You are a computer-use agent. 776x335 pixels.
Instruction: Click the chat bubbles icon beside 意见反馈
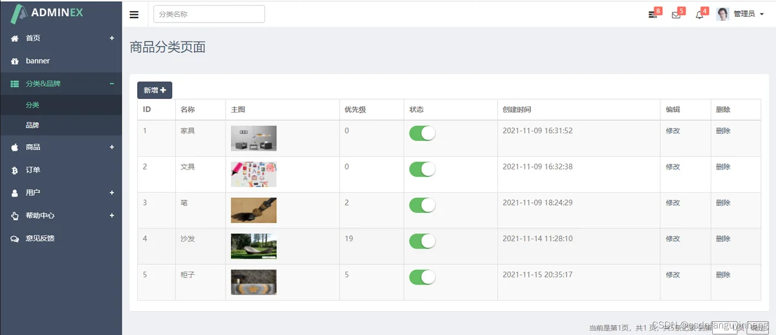15,238
